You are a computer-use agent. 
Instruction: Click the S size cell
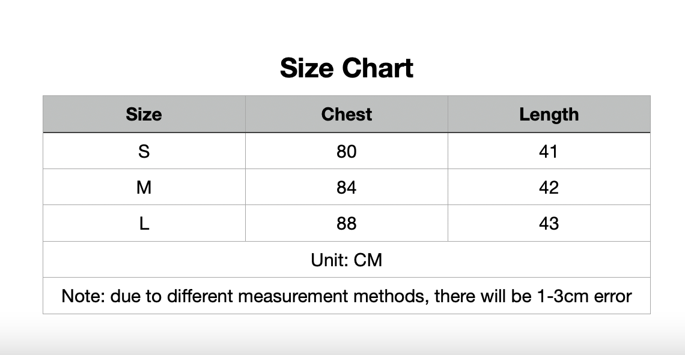[x=144, y=151]
